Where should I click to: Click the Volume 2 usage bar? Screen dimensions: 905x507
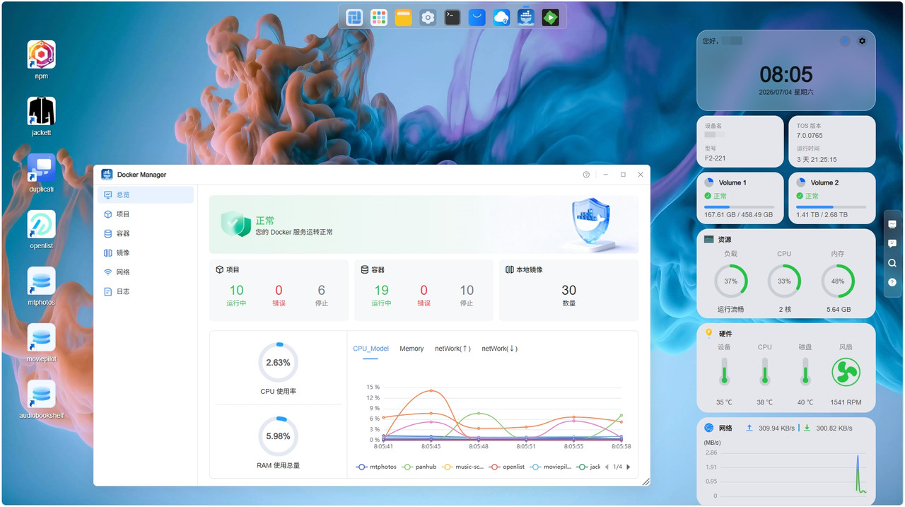click(831, 206)
